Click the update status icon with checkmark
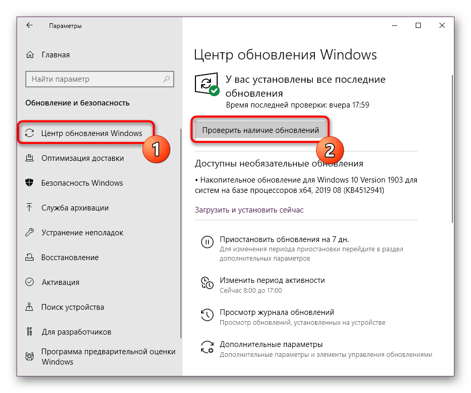The height and width of the screenshot is (393, 471). pyautogui.click(x=207, y=84)
